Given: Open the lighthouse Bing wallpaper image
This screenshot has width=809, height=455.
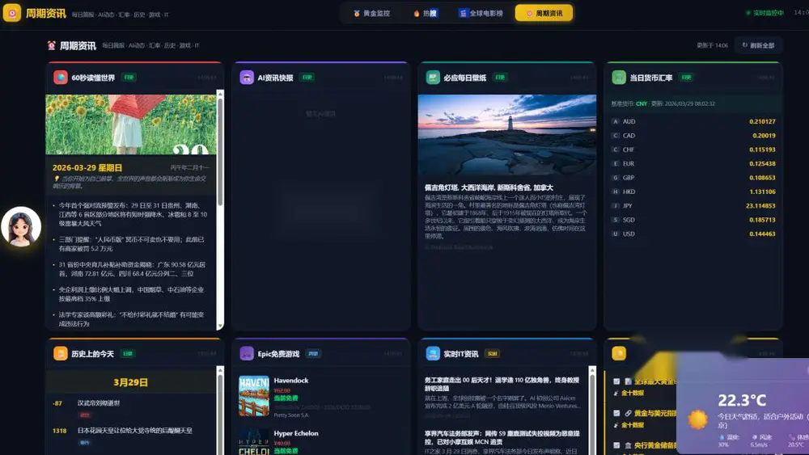Looking at the screenshot, I should pos(506,135).
